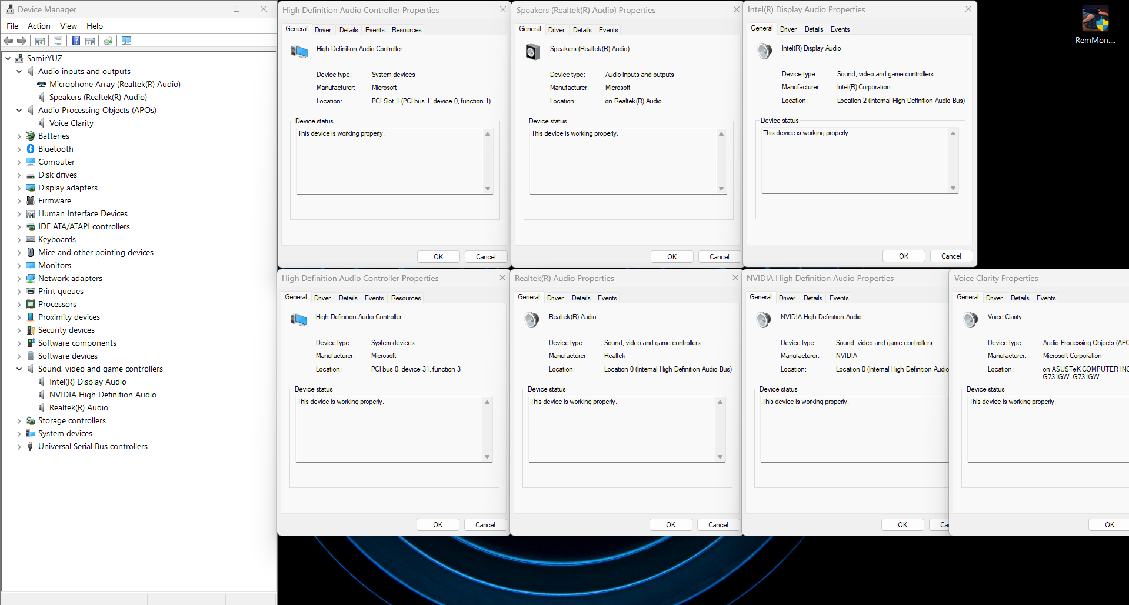Click the blue Help question-mark toolbar icon

click(76, 41)
